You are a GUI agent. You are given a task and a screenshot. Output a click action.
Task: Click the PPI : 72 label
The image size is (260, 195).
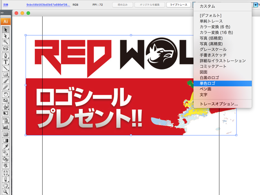click(x=97, y=5)
